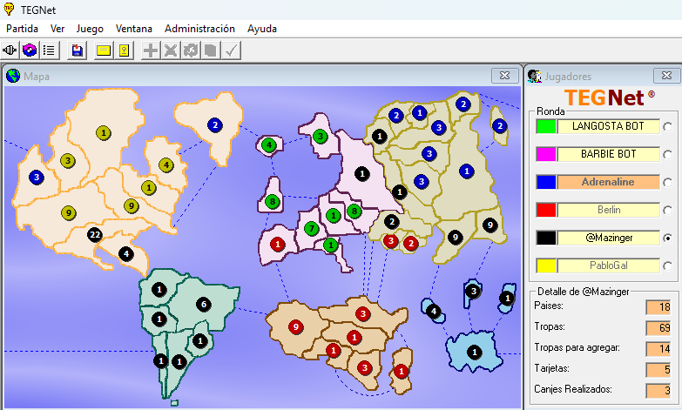682x410 pixels.
Task: Open the Juego menu
Action: pos(90,28)
